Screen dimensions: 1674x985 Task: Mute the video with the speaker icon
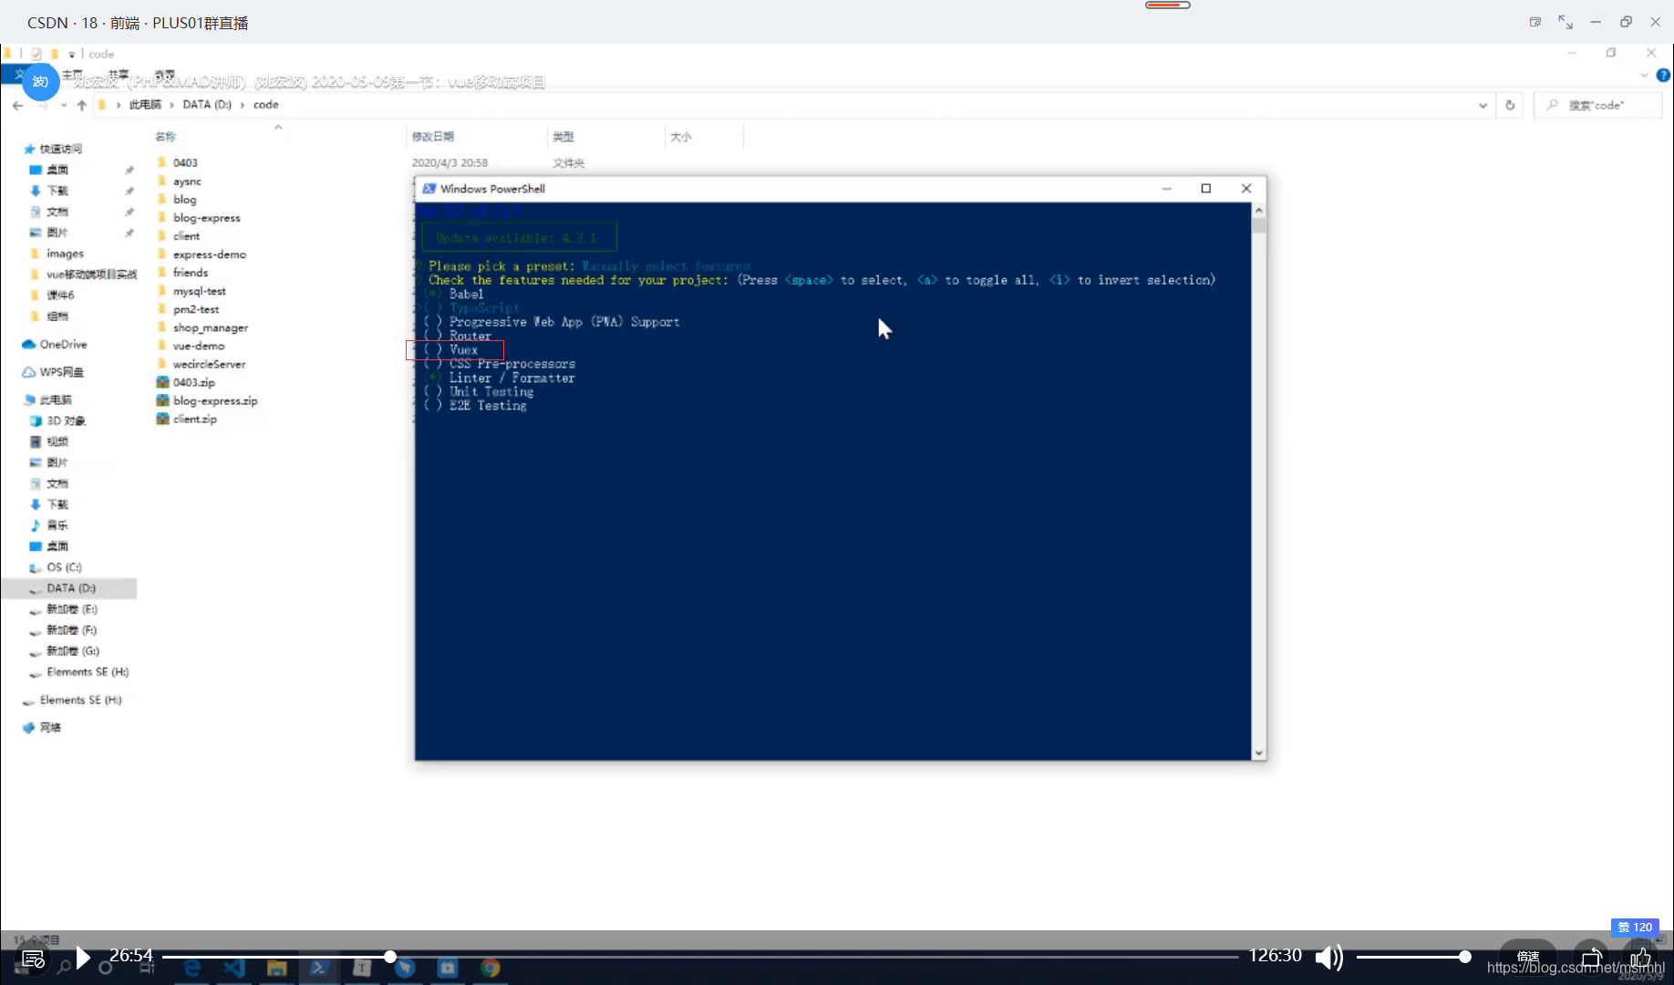point(1328,958)
